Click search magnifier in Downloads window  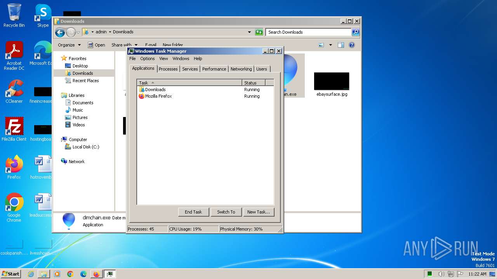tap(355, 32)
